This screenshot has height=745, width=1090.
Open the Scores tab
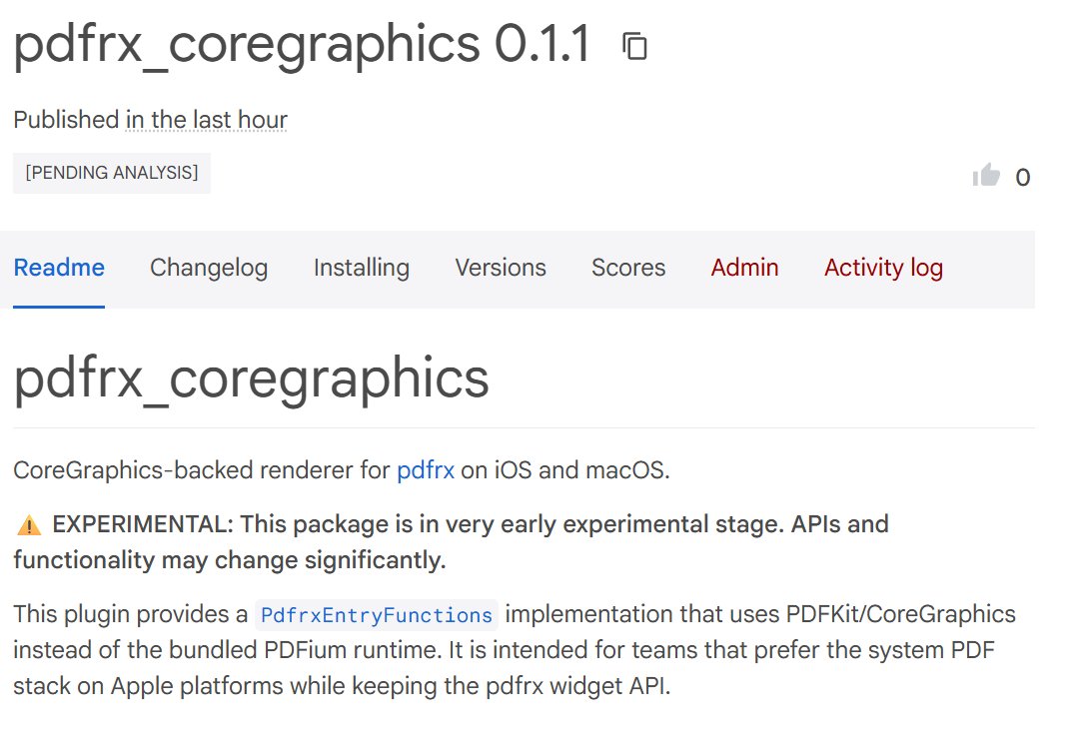click(x=628, y=268)
